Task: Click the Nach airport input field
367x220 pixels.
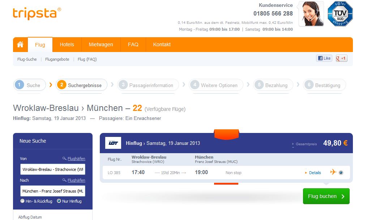Action: pyautogui.click(x=53, y=191)
